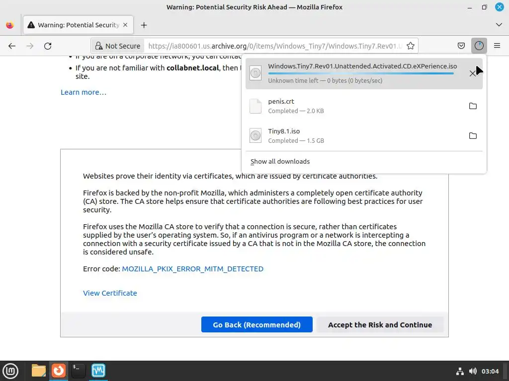Click the View Certificate link

[x=110, y=293]
